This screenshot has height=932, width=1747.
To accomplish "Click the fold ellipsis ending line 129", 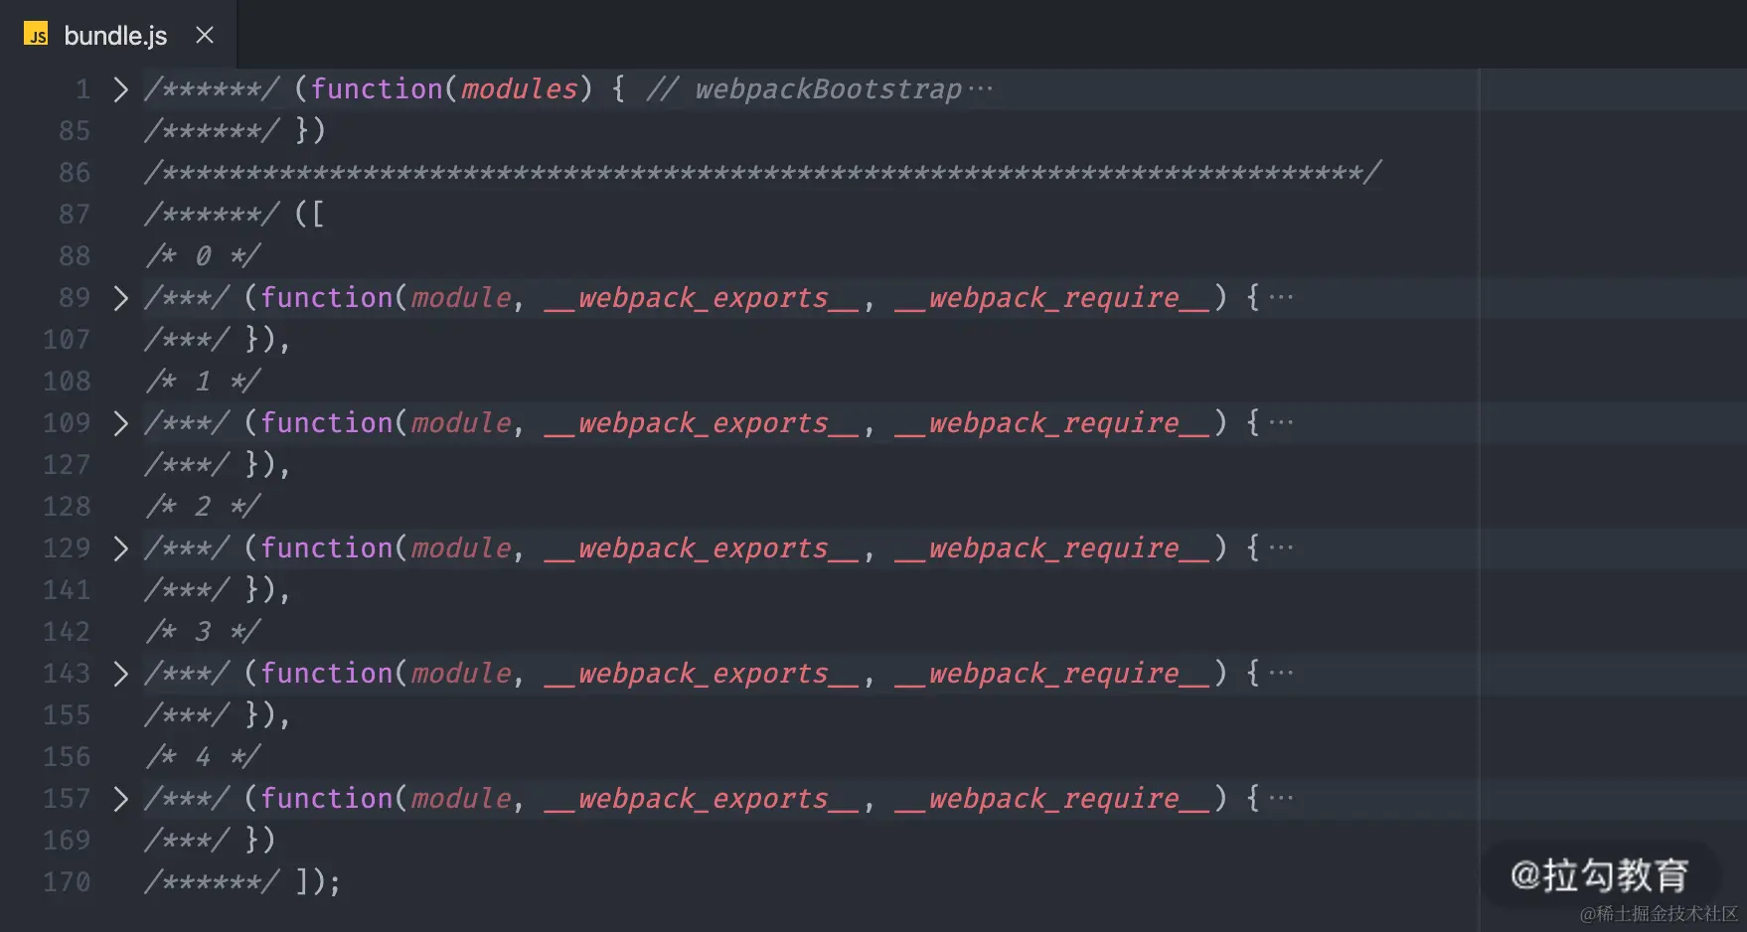I will coord(1281,547).
